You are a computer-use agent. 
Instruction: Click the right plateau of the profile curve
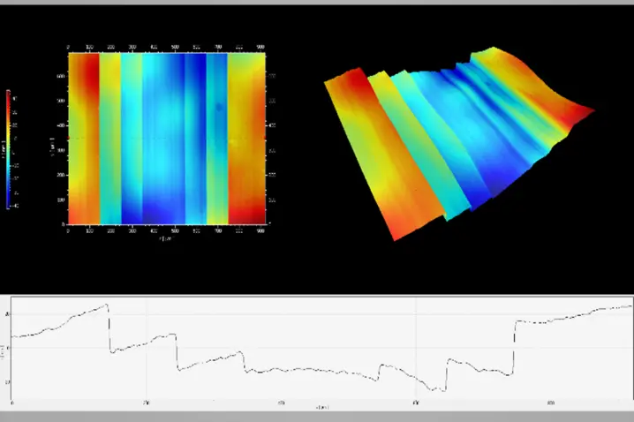pos(574,315)
